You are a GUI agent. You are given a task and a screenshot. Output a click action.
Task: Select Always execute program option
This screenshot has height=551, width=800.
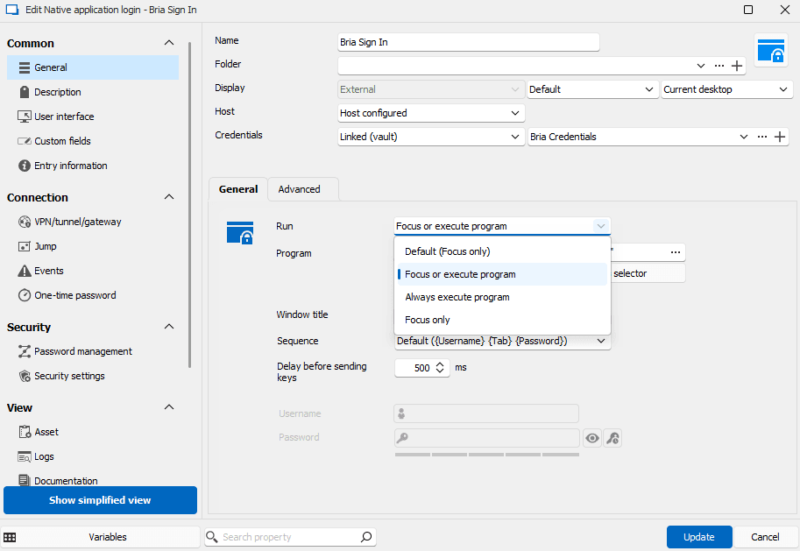457,297
